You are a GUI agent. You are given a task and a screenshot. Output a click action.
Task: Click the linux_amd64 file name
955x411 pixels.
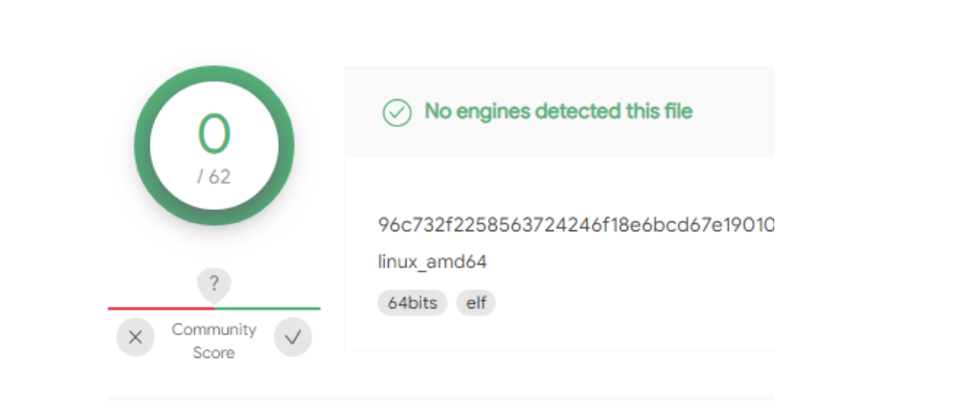[432, 262]
